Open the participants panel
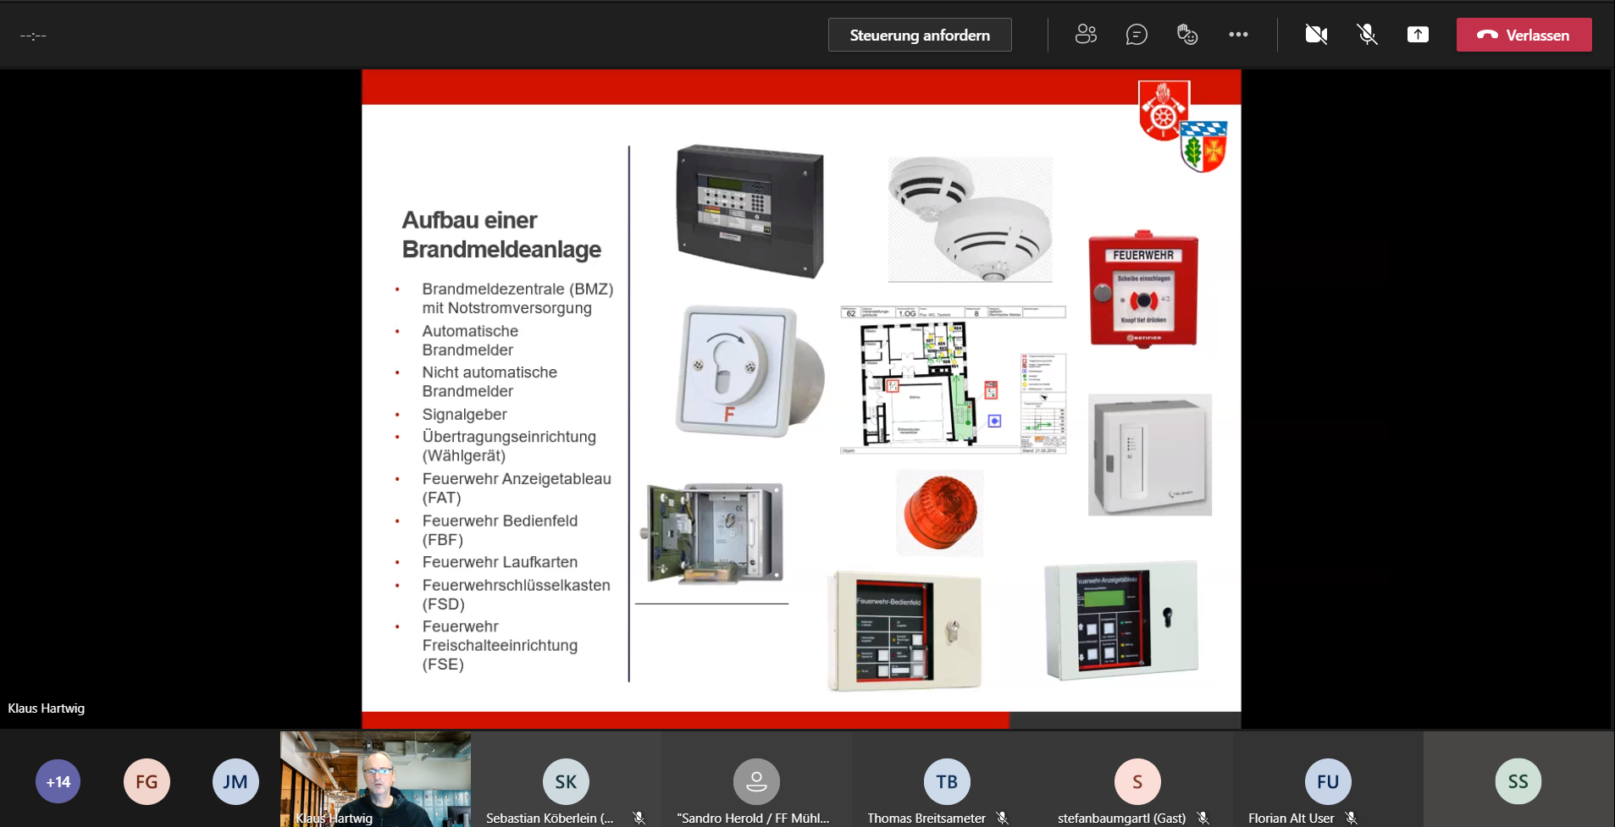Viewport: 1615px width, 827px height. click(x=1085, y=35)
